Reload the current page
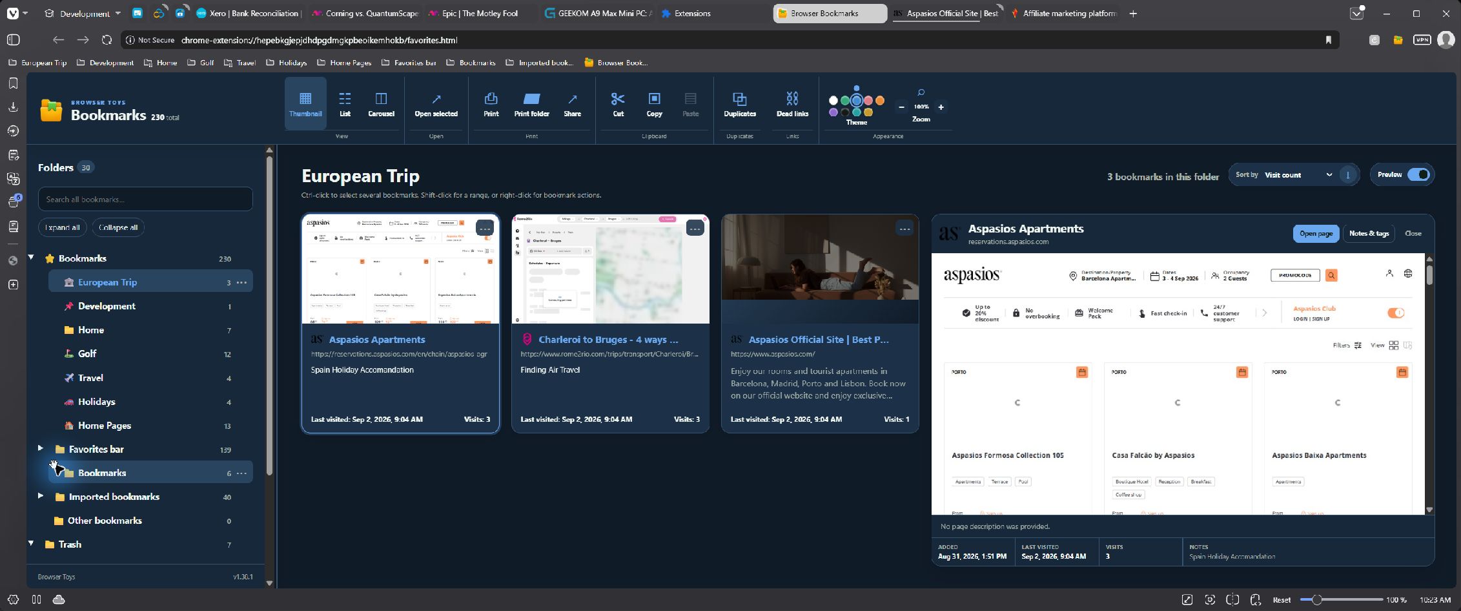 coord(107,40)
